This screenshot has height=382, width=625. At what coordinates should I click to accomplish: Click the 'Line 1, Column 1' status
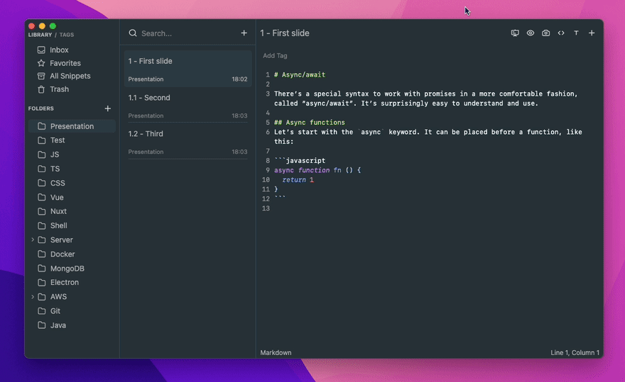(x=575, y=352)
